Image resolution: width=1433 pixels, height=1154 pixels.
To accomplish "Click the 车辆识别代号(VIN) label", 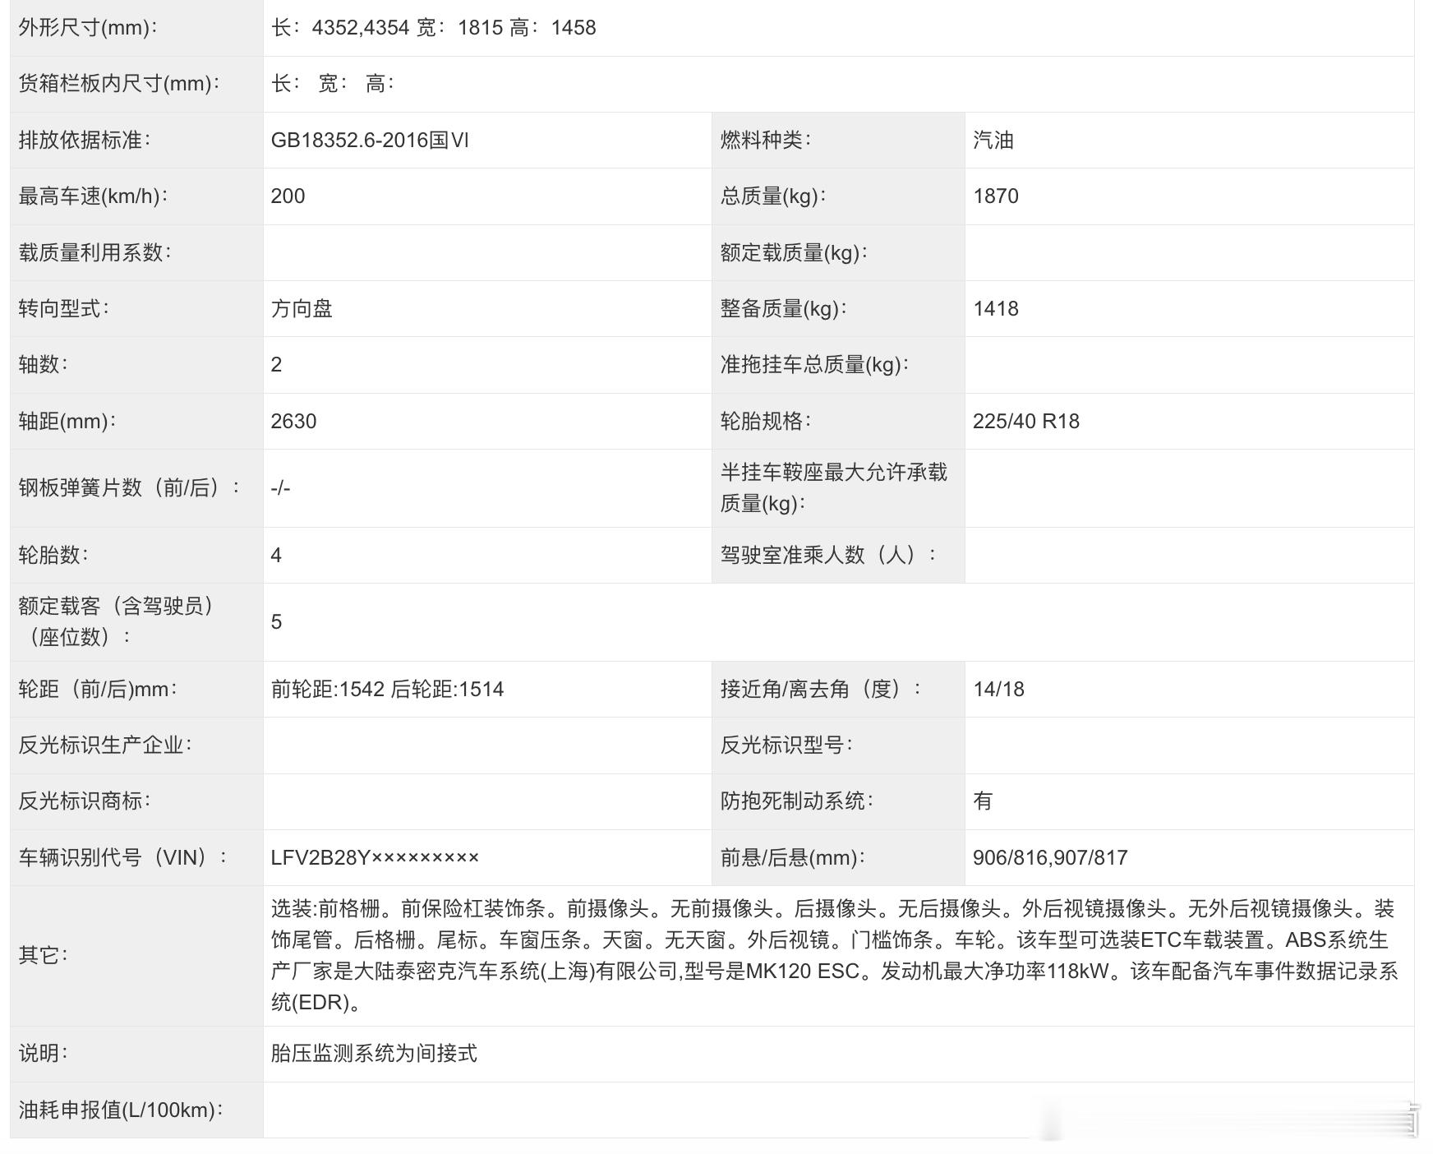I will 122,858.
